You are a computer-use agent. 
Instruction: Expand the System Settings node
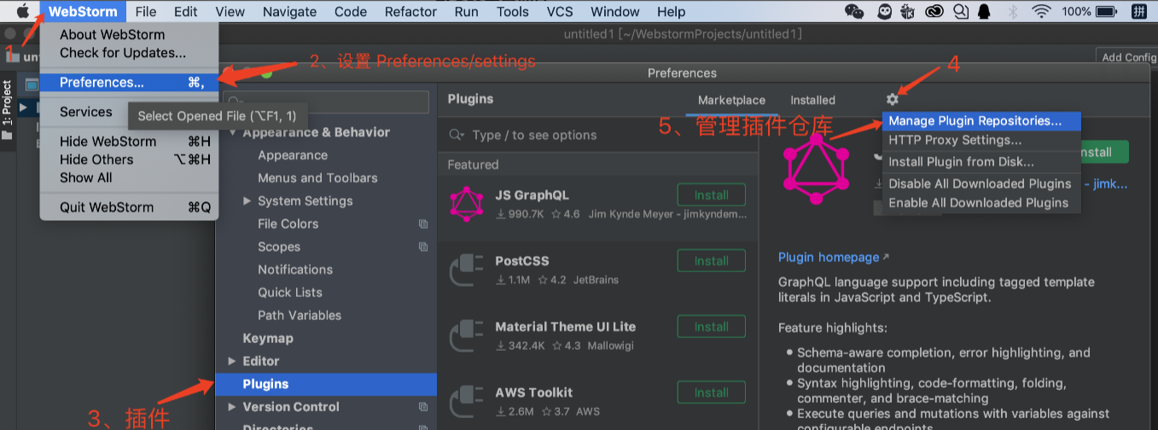247,200
